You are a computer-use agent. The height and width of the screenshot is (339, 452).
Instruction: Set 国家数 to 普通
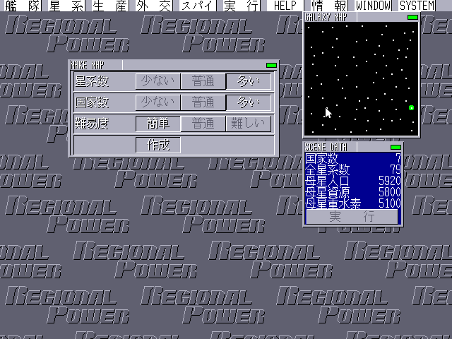(x=203, y=102)
